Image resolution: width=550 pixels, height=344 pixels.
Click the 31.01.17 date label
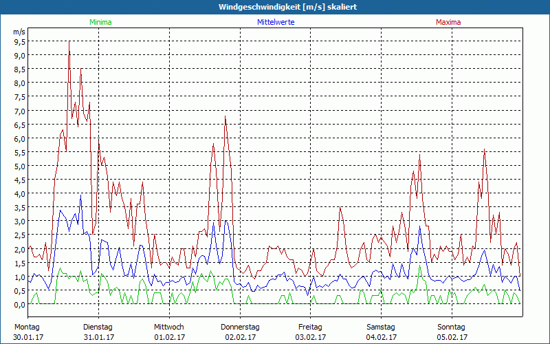coord(99,337)
